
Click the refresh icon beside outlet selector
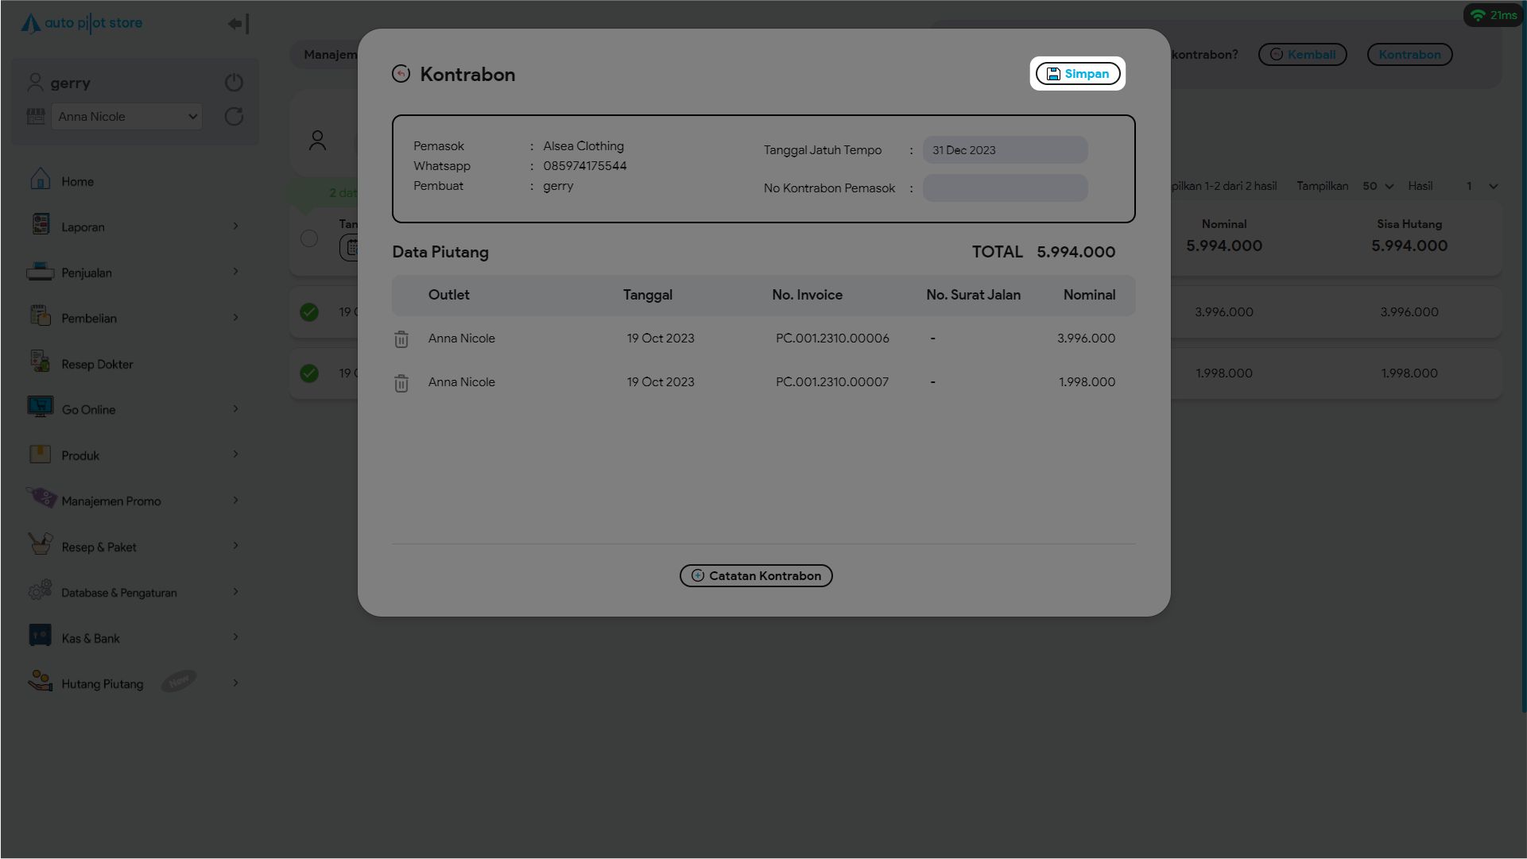[x=234, y=117]
